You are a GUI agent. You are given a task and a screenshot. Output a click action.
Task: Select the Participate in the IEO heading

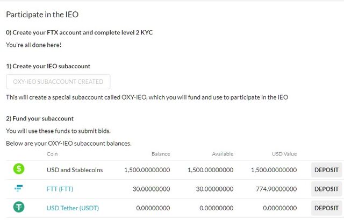[x=42, y=15]
